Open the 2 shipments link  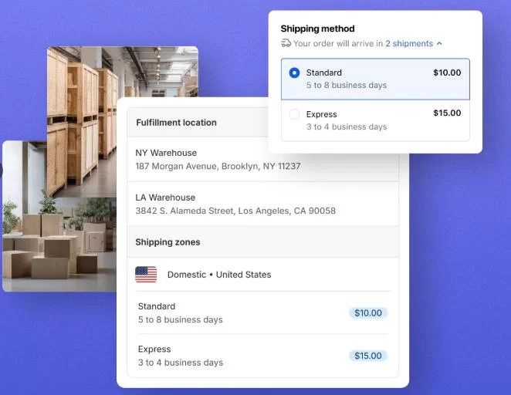pos(409,44)
